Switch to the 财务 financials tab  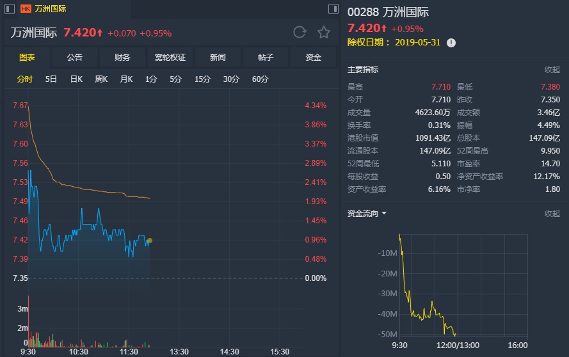(x=122, y=58)
